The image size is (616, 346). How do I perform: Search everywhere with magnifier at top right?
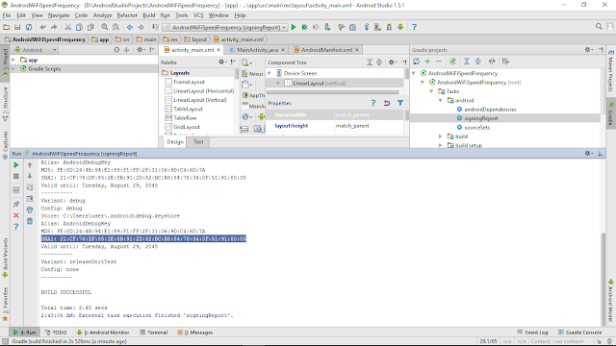tap(599, 26)
